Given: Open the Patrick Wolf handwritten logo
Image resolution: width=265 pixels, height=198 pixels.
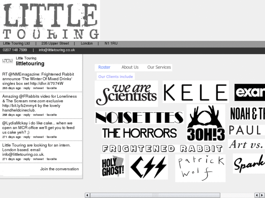Looking at the screenshot, I should pos(200,168).
